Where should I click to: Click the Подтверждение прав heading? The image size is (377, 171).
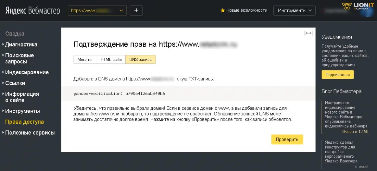click(156, 44)
